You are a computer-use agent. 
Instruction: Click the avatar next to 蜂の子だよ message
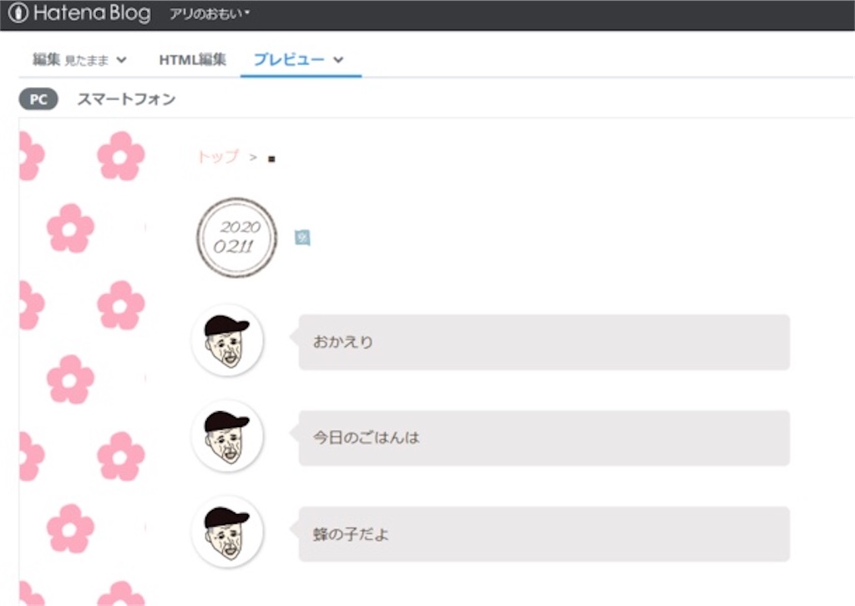227,532
